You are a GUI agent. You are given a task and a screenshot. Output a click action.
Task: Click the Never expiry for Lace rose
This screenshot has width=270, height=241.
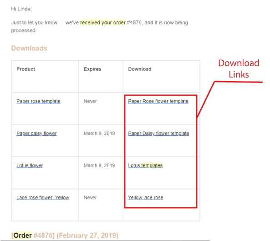click(90, 197)
